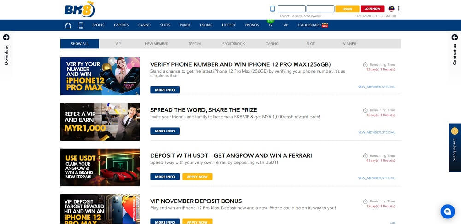Click the crown WIN badge beside Leaderboard

[325, 25]
